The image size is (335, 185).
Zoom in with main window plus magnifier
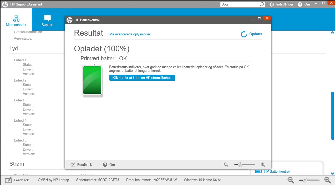pos(327,180)
